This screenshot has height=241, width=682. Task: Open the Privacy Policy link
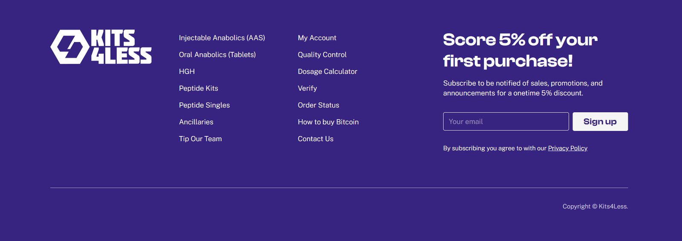(x=567, y=148)
